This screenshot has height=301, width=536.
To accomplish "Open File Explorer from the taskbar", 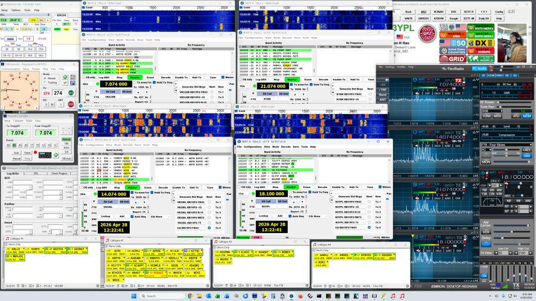I will 199,296.
